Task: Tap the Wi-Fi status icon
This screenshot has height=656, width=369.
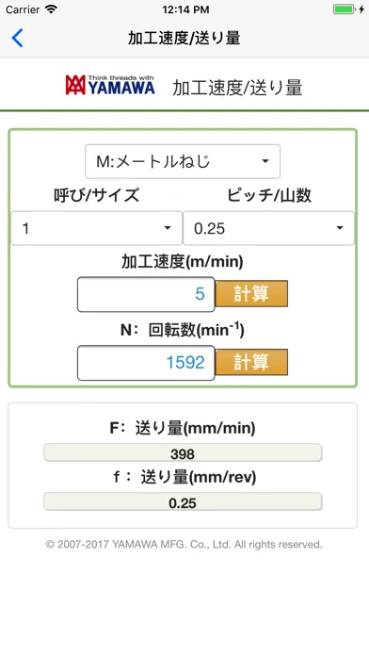Action: click(52, 9)
